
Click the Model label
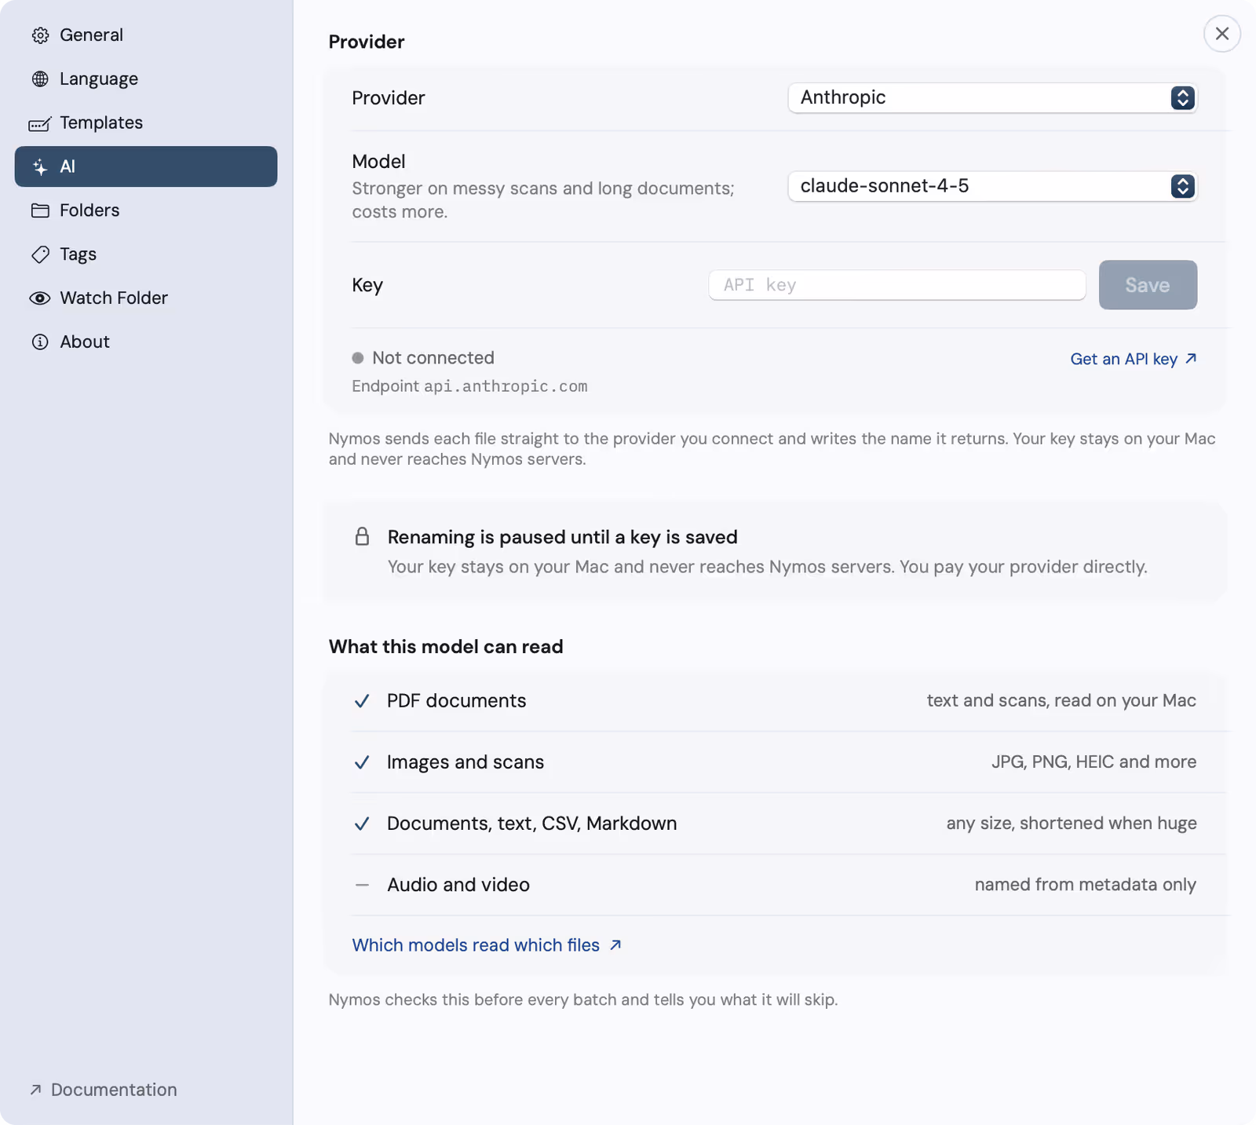coord(378,162)
